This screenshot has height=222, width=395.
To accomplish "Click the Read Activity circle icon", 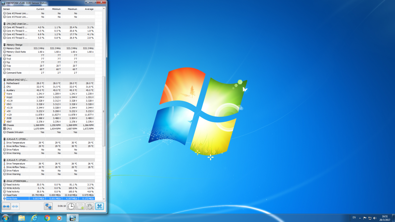I will point(5,185).
